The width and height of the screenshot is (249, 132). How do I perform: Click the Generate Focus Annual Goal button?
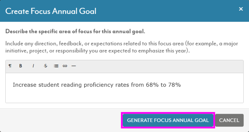pos(168,120)
